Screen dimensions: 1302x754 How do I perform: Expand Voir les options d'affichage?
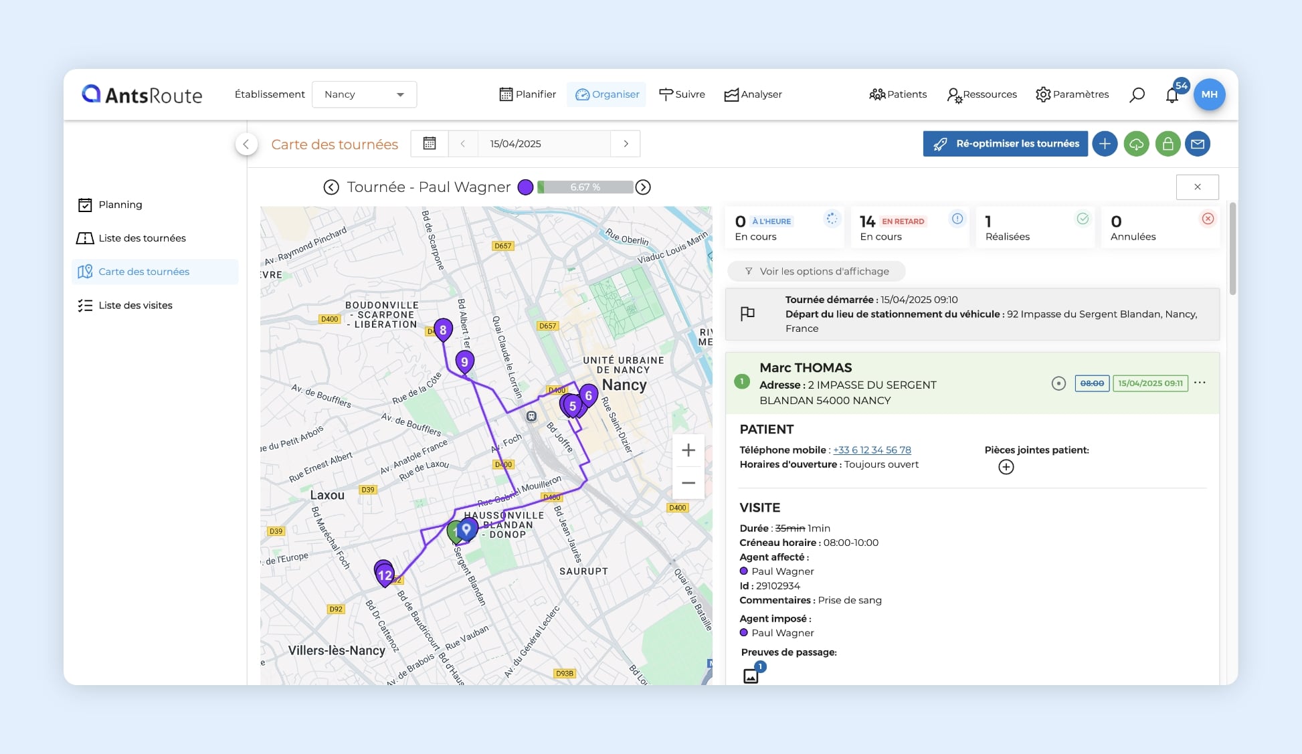(x=816, y=271)
